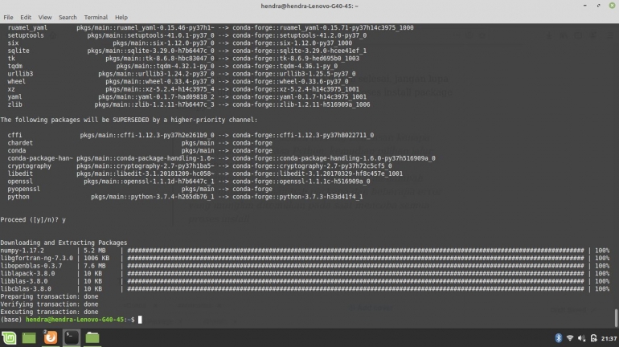619x347 pixels.
Task: Click the setuptools package row name
Action: (26, 35)
